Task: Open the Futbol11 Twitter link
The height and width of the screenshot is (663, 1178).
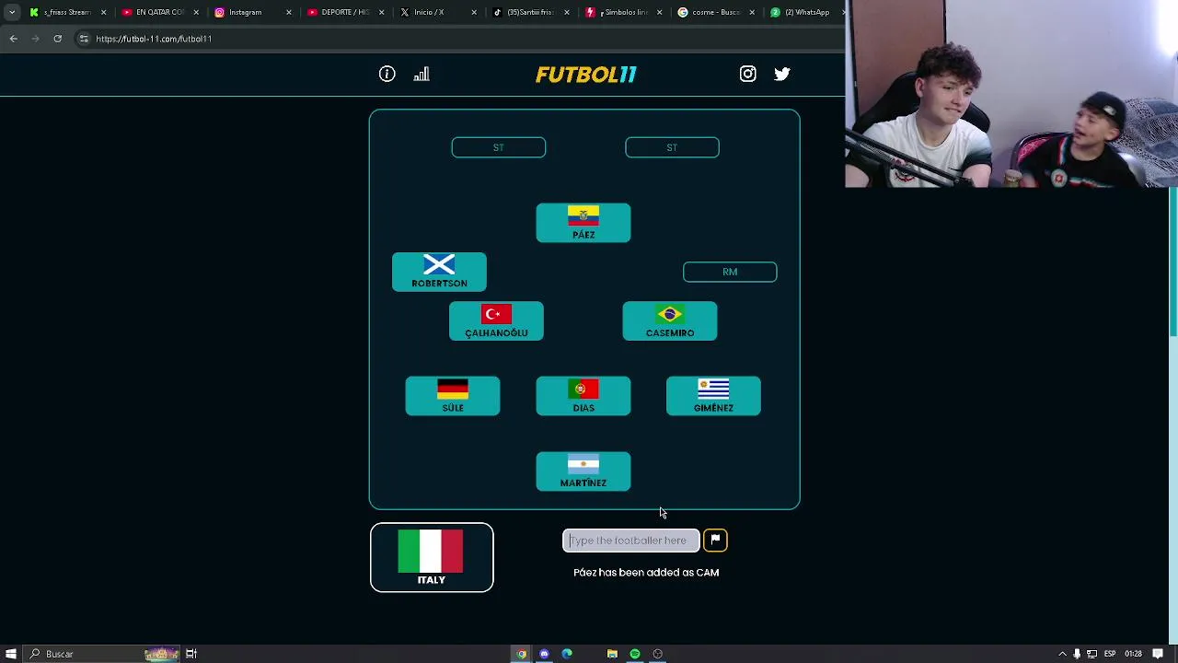Action: [782, 75]
